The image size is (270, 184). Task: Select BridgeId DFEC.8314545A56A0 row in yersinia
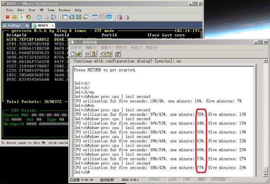tap(28, 79)
